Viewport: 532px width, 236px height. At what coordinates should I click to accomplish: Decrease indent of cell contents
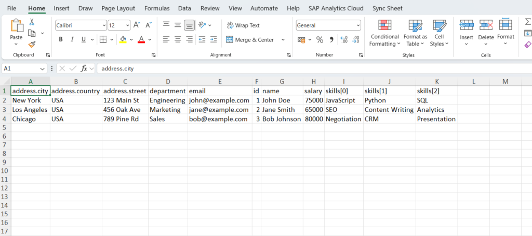pos(202,39)
